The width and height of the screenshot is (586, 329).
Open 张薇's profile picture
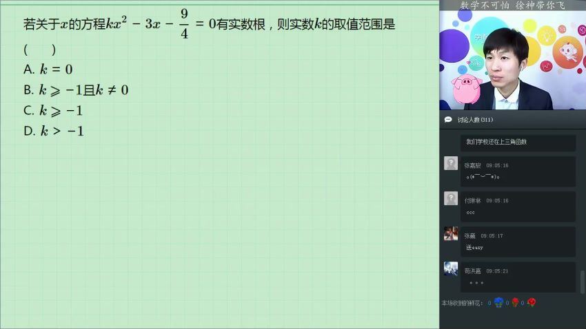pyautogui.click(x=451, y=233)
